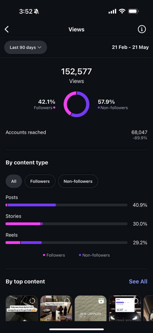Tap the Views page title
This screenshot has width=153, height=333.
tap(76, 29)
